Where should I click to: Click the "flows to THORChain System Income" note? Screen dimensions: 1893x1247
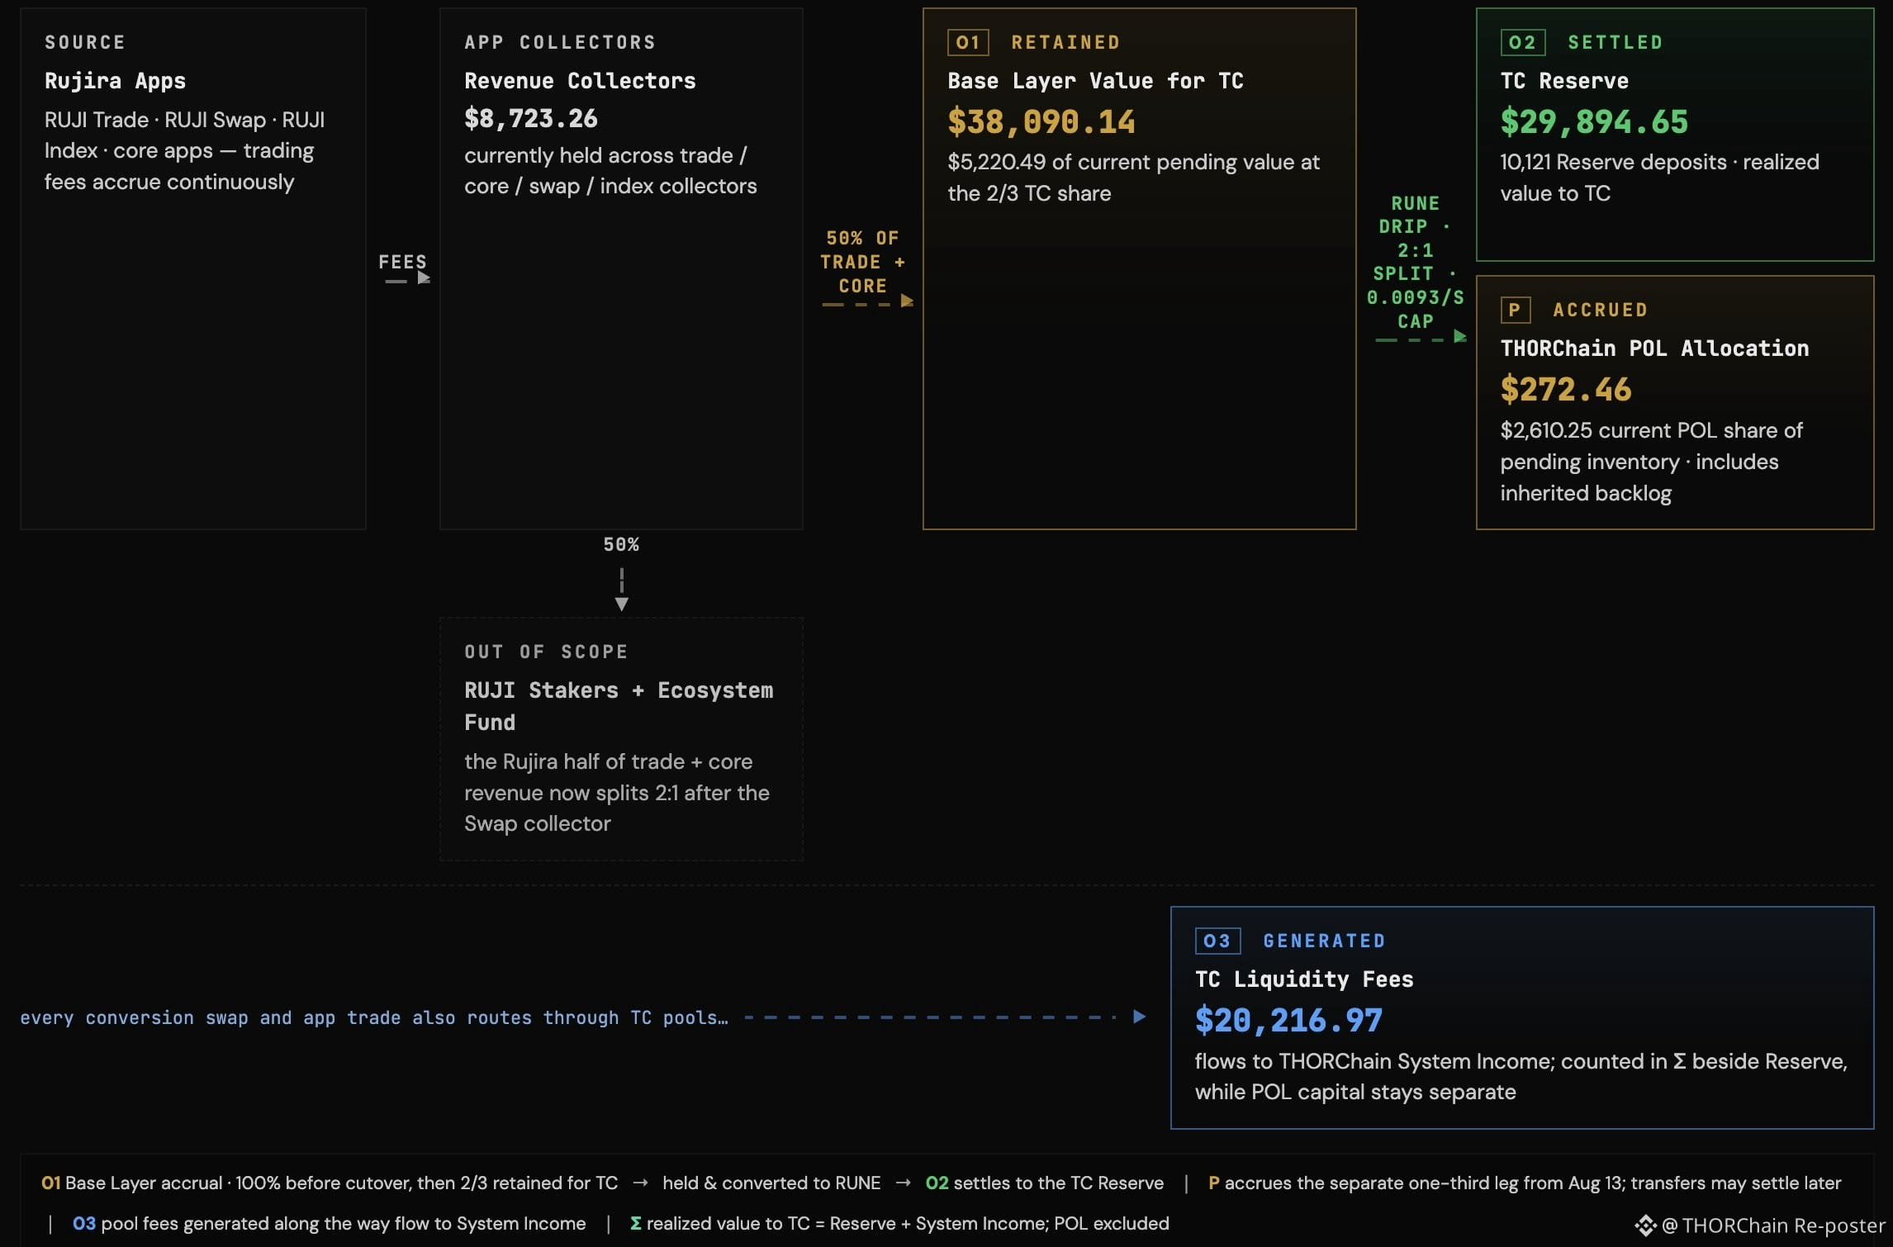(x=1521, y=1077)
